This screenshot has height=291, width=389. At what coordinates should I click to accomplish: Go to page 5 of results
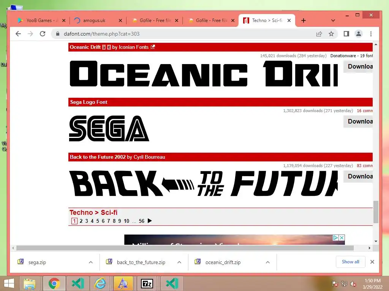pos(98,221)
